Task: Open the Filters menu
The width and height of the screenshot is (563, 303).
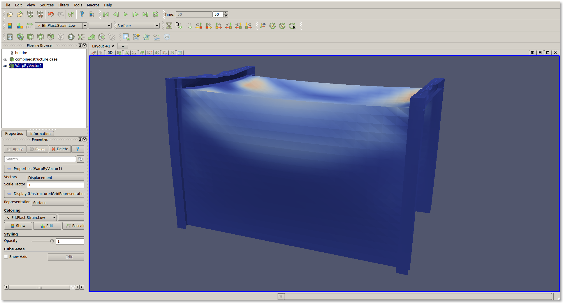Action: pos(63,5)
